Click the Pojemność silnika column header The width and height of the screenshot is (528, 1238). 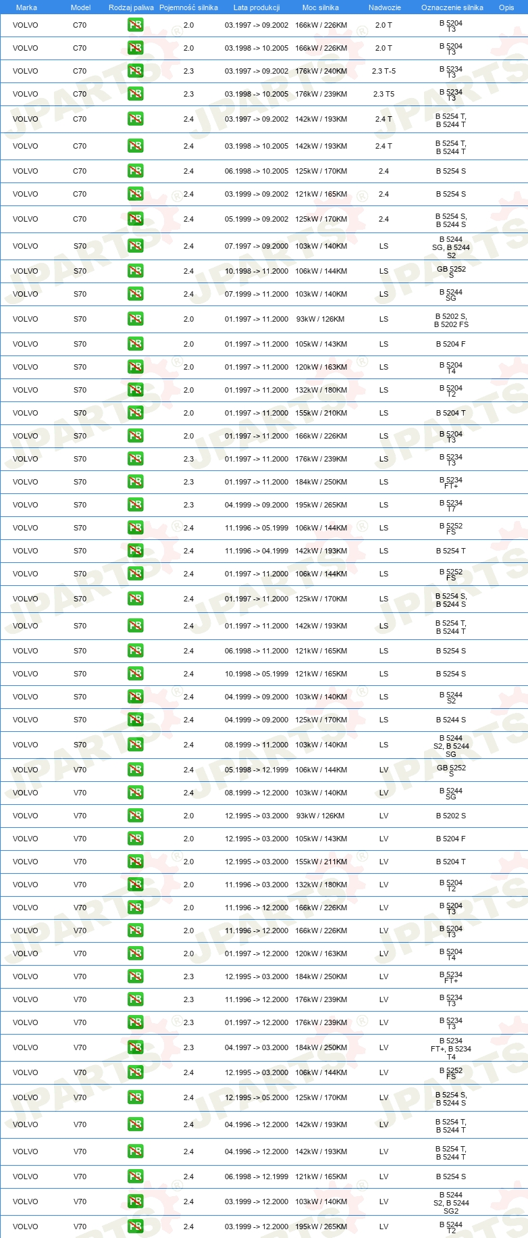pos(188,7)
